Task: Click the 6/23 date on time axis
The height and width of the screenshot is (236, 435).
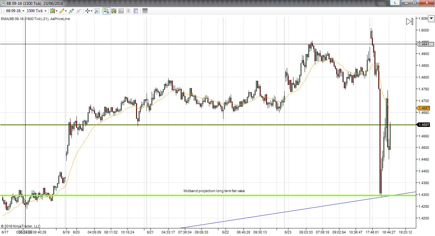Action: pos(288,232)
